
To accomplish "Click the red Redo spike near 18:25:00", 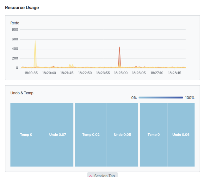I will [119, 58].
